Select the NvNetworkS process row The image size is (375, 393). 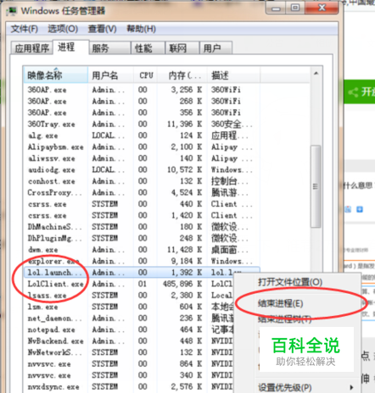129,352
